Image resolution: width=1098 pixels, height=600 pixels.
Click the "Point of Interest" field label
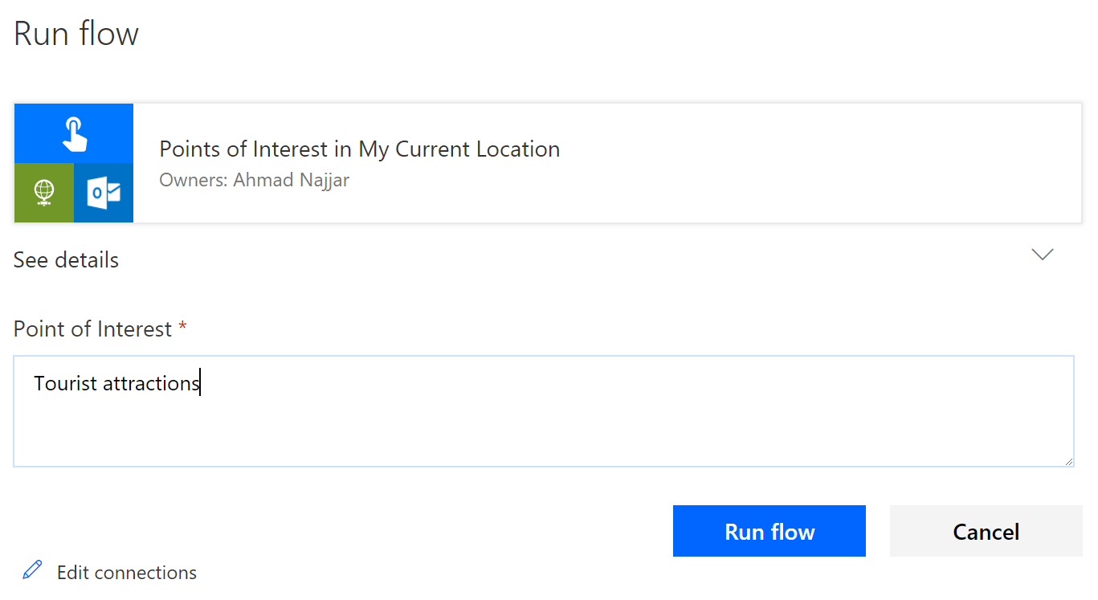click(x=92, y=329)
